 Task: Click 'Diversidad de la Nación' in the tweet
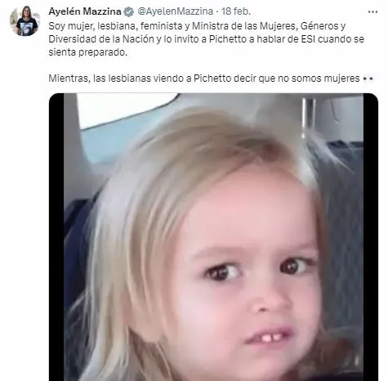tap(101, 39)
